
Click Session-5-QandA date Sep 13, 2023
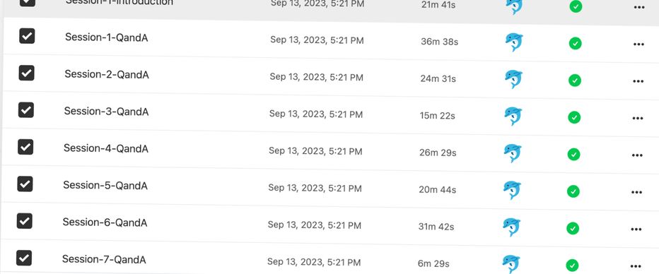tap(297, 188)
